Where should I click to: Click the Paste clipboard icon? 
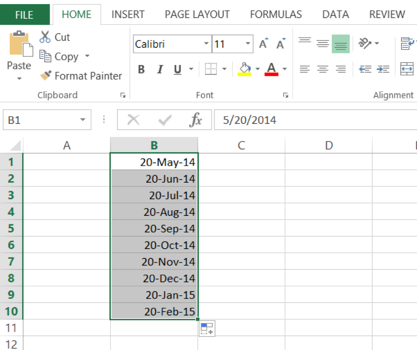(x=21, y=43)
